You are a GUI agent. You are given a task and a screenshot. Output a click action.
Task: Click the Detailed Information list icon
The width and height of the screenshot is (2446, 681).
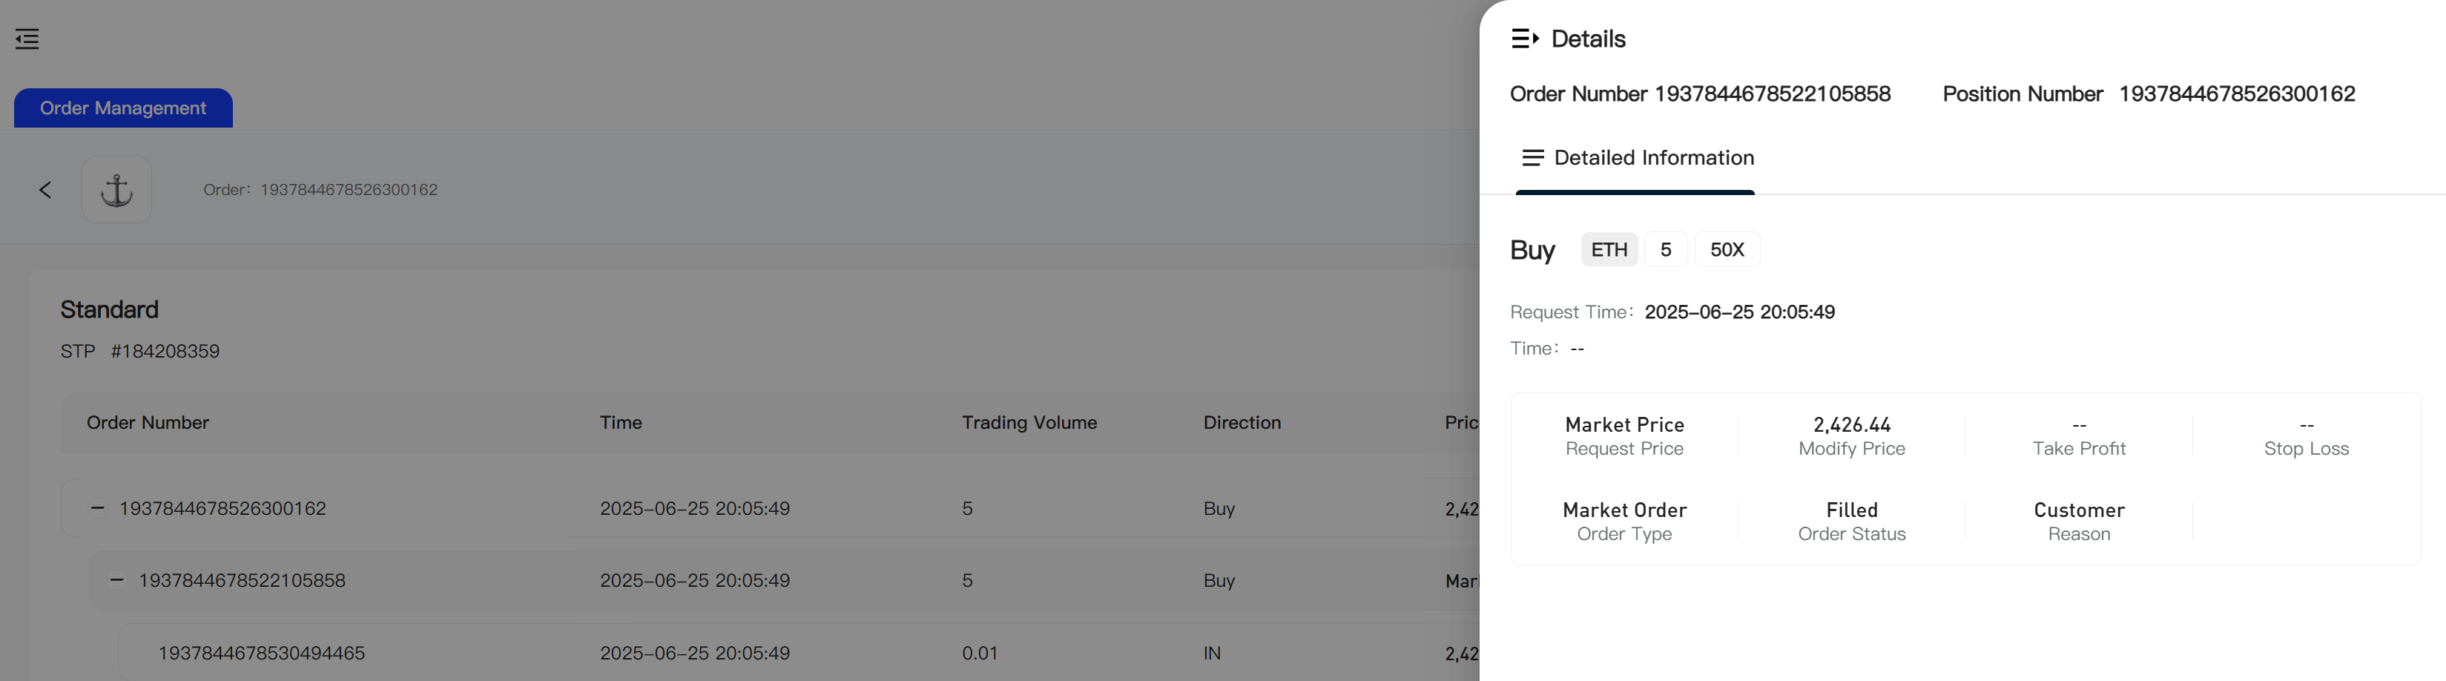1532,158
